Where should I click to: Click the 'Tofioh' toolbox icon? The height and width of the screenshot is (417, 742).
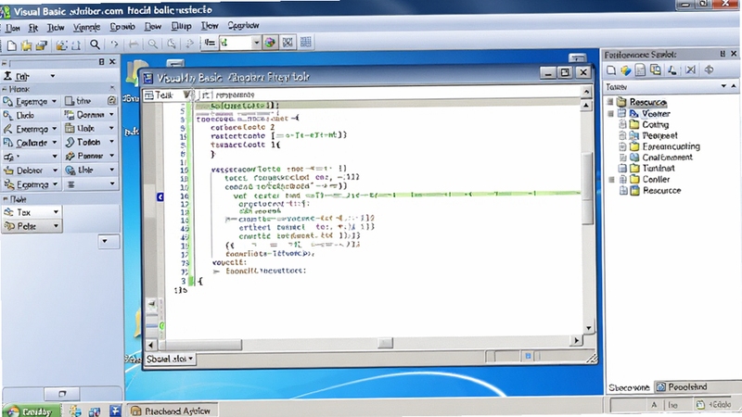(70, 143)
